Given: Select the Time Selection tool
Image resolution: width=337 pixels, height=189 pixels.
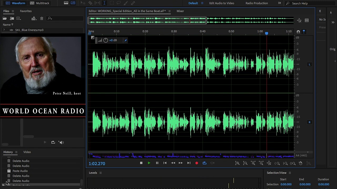Looking at the screenshot, I should click(x=104, y=3).
